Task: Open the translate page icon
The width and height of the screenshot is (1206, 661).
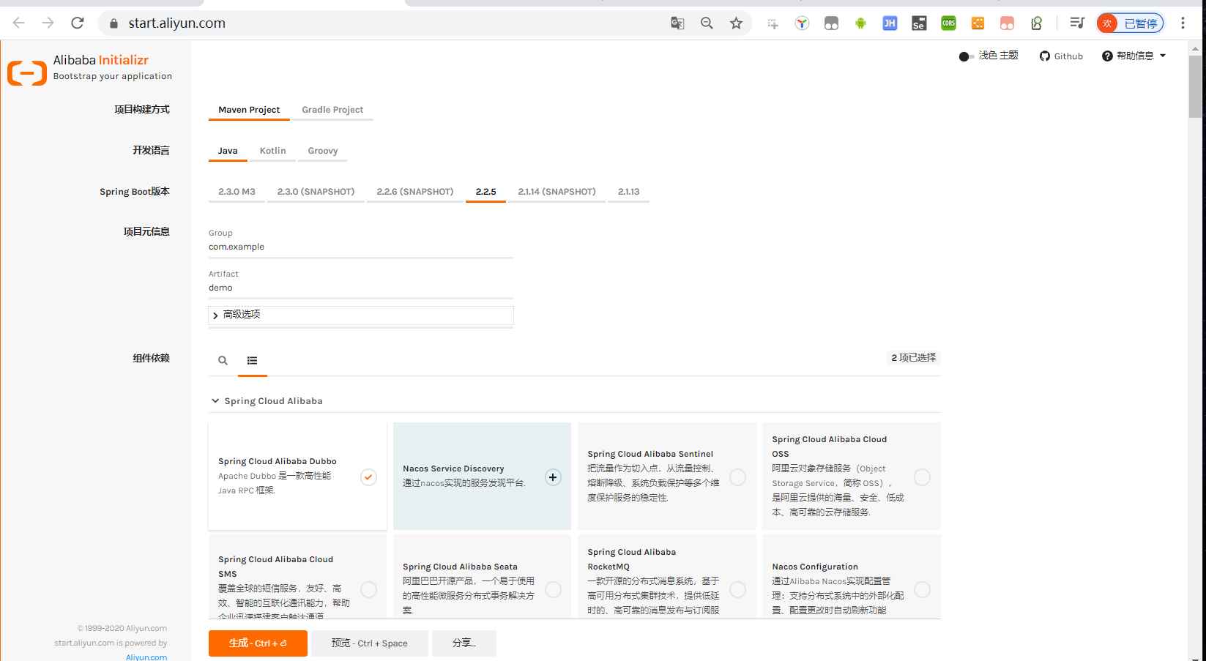Action: tap(677, 23)
